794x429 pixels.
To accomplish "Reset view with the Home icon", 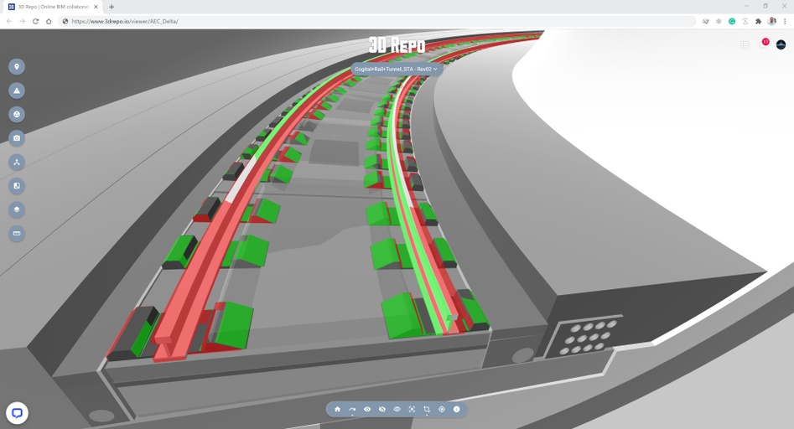I will pyautogui.click(x=337, y=410).
